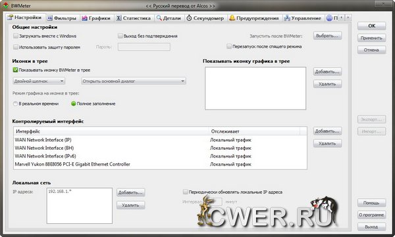
Task: Switch to the Графики tab
Action: point(97,18)
